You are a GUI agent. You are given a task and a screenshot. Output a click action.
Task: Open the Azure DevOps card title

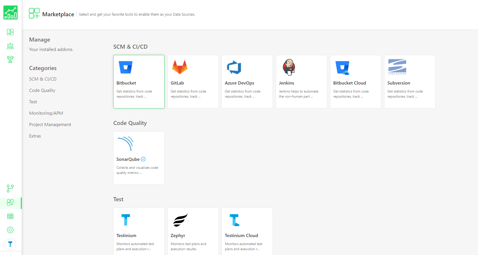[240, 83]
